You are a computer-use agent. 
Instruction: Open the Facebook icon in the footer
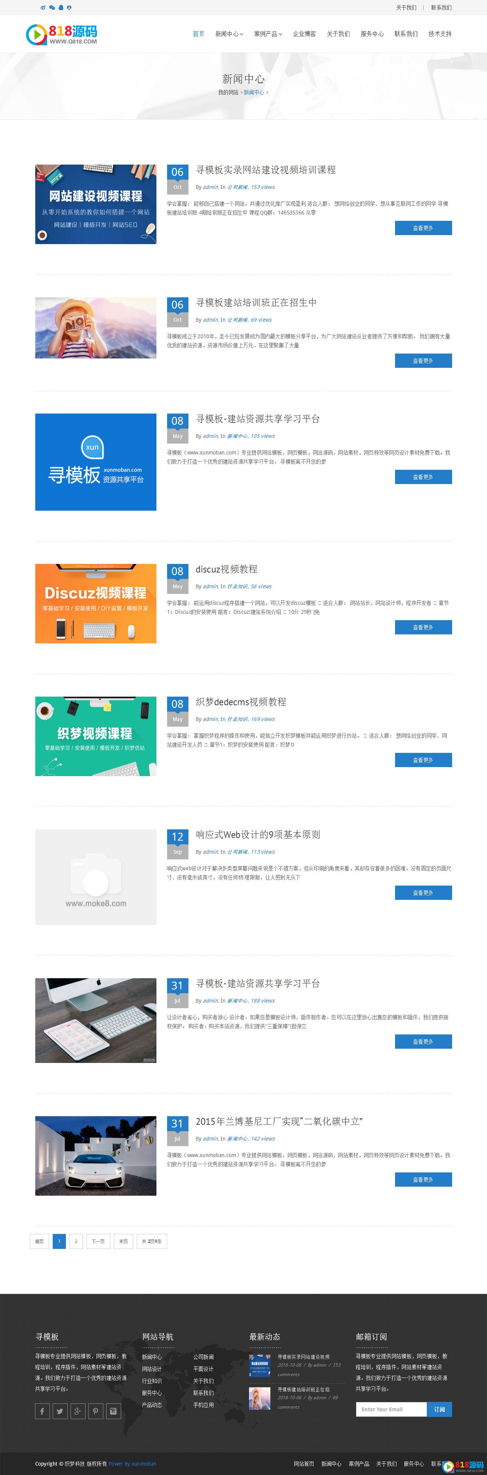click(x=42, y=1411)
